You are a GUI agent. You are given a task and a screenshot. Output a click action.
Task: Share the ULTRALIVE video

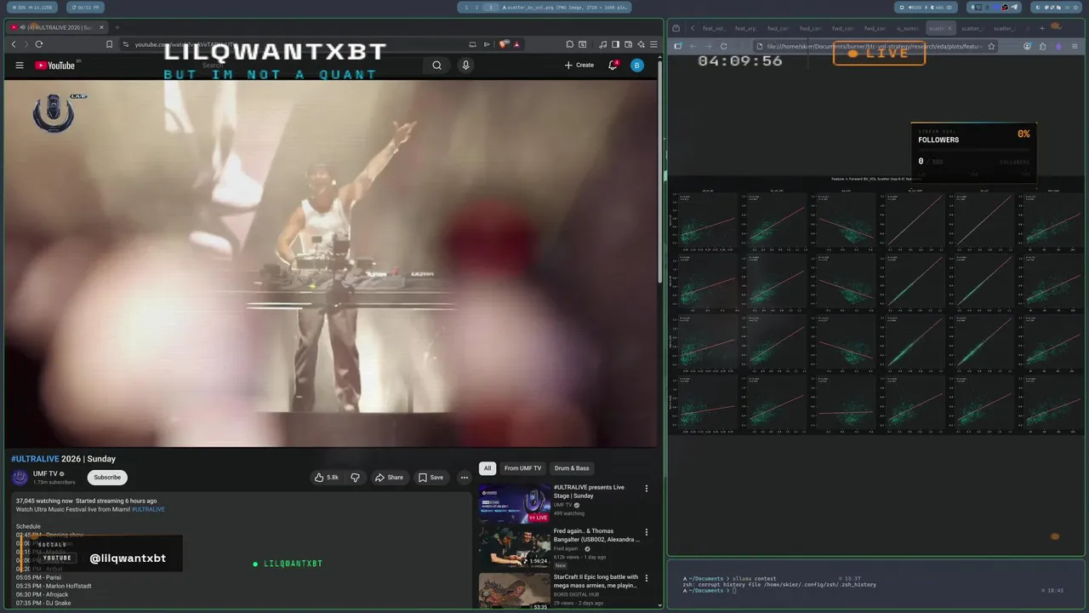[x=389, y=478]
